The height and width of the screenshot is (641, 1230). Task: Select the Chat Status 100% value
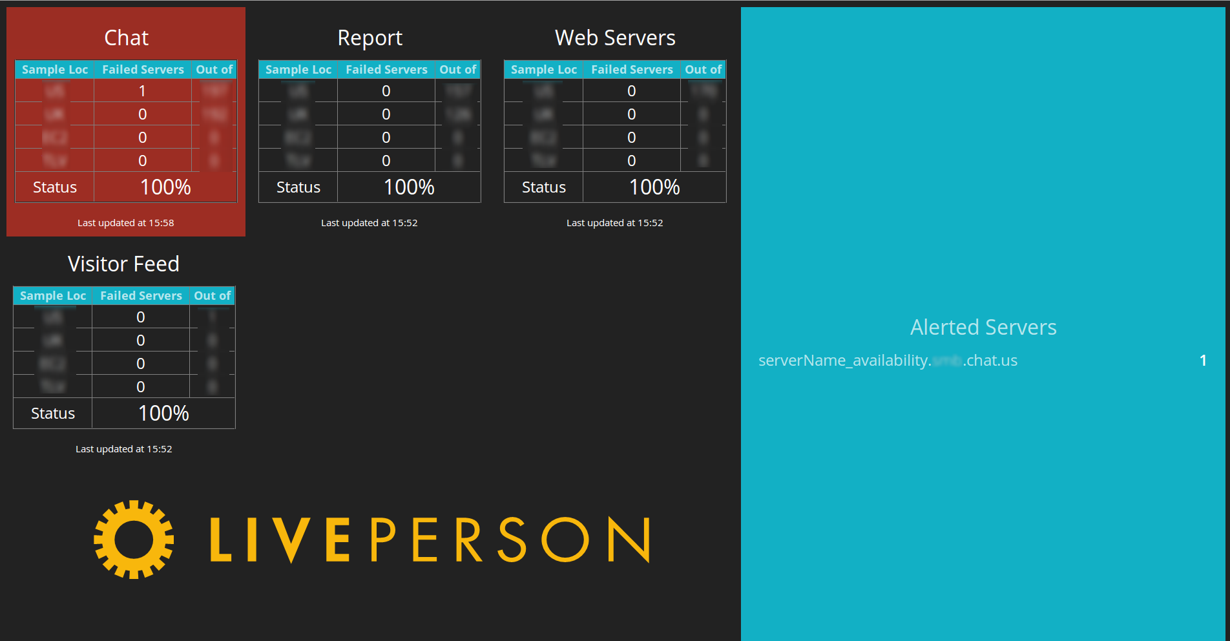click(165, 187)
